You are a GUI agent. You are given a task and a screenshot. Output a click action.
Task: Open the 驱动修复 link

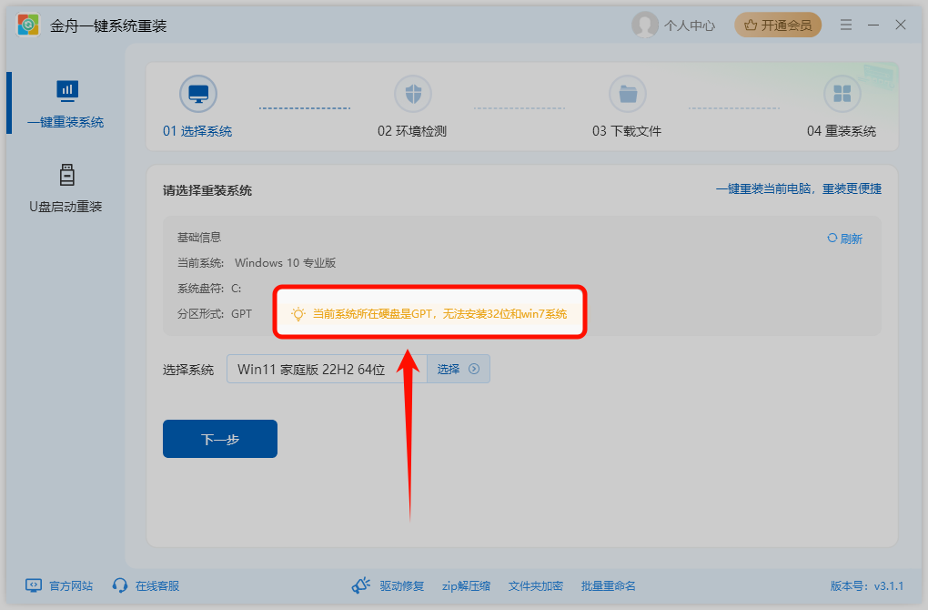(x=402, y=585)
